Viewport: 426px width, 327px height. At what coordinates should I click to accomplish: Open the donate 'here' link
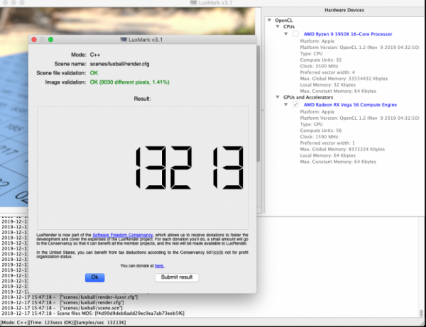159,266
